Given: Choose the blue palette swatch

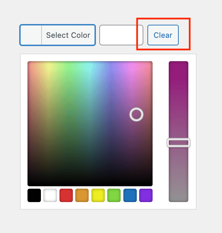Looking at the screenshot, I should (x=130, y=195).
